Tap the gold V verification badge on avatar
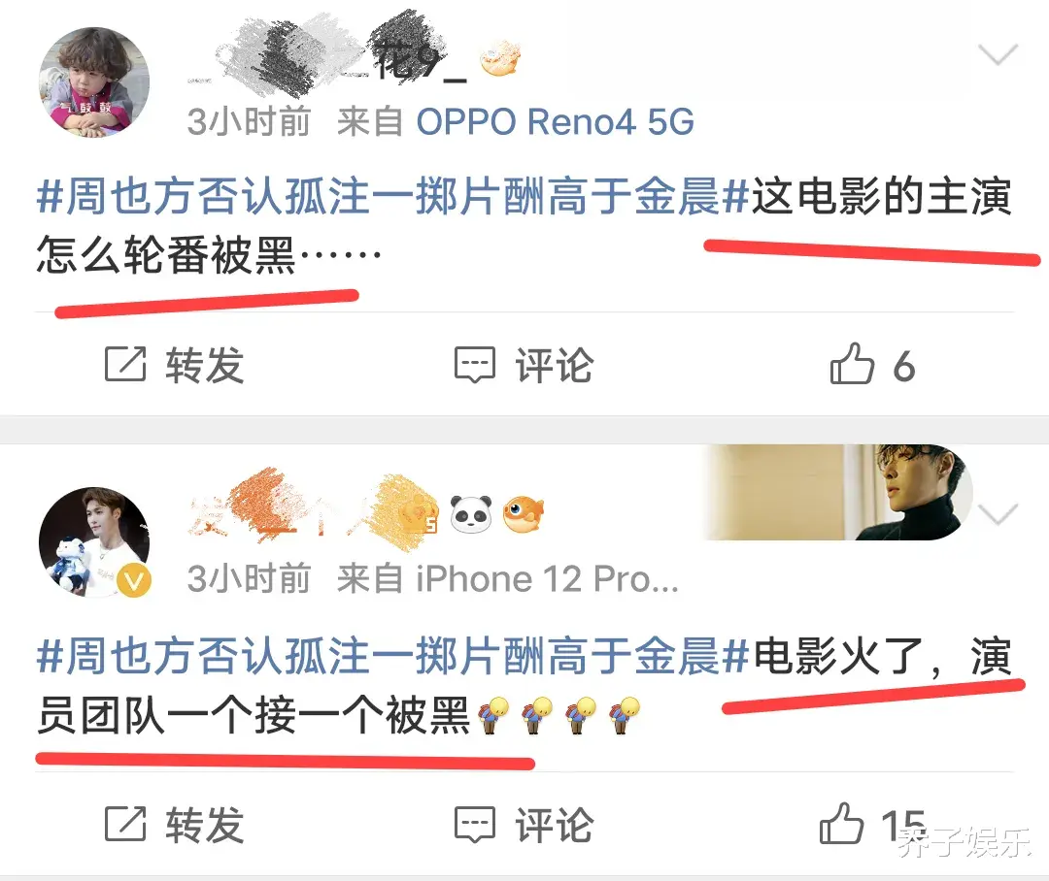Viewport: 1049px width, 881px height. (134, 580)
